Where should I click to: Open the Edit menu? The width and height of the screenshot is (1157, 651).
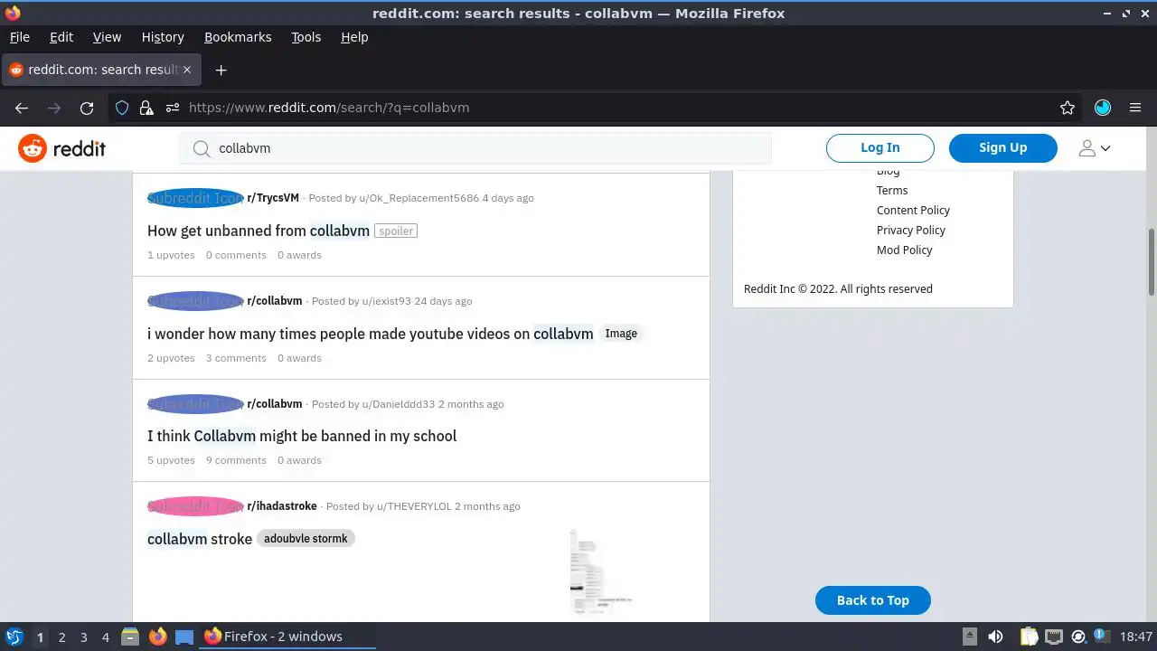coord(61,37)
